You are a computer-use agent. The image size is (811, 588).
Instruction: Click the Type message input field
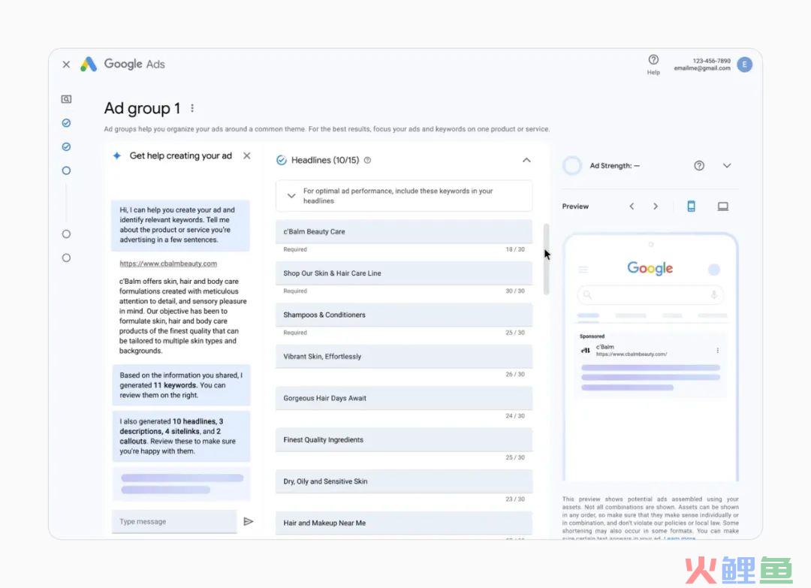[x=174, y=521]
